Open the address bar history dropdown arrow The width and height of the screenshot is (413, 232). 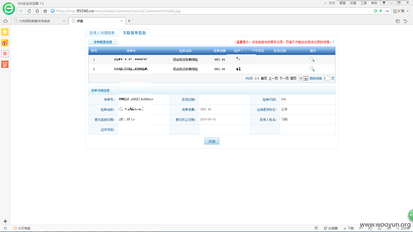(387, 11)
